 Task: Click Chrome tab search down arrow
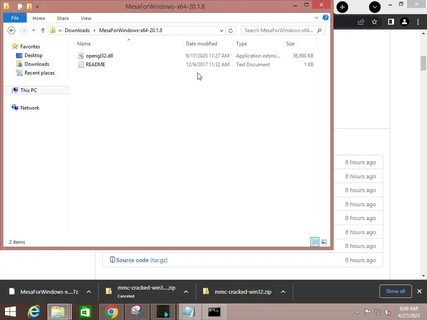coord(375,7)
